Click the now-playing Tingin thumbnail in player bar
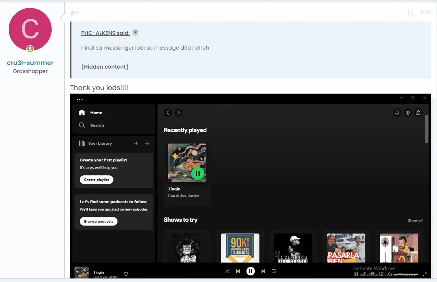Viewport: 437px width, 282px height. (82, 272)
